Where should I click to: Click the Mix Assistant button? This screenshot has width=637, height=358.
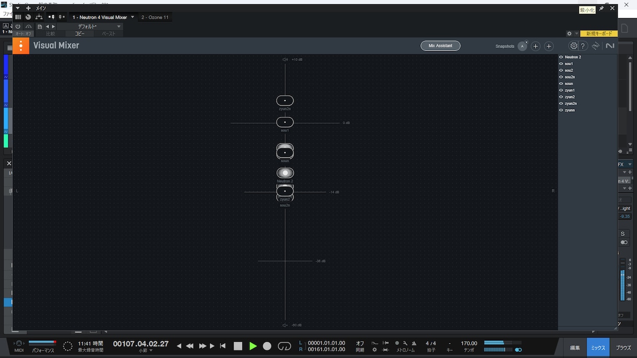point(441,46)
